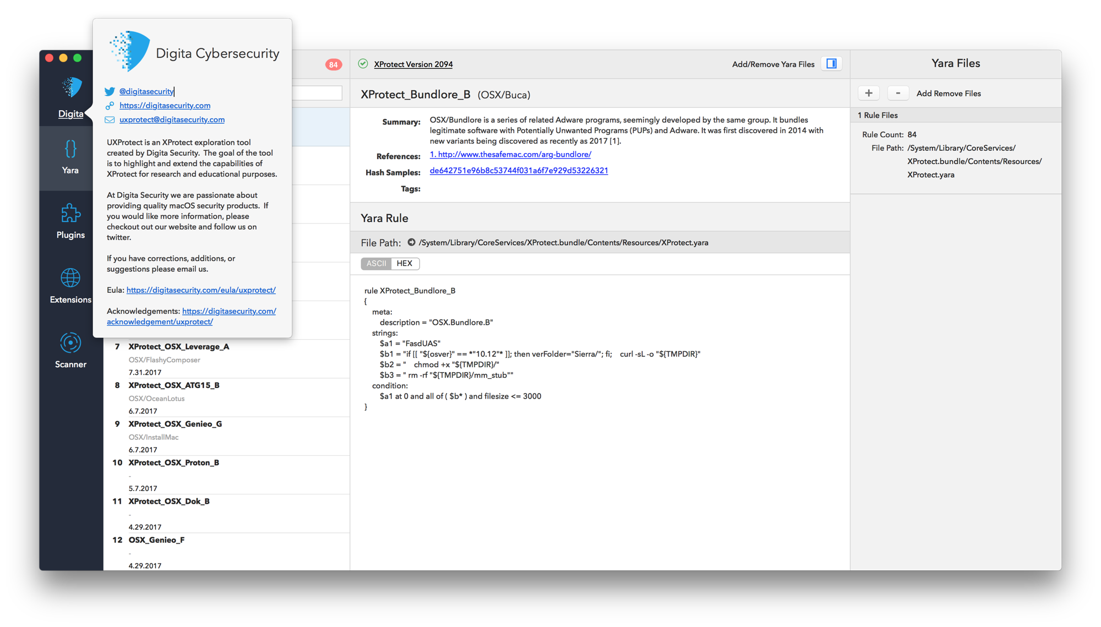
Task: Click the XProtect.yara file path entry
Action: (974, 161)
